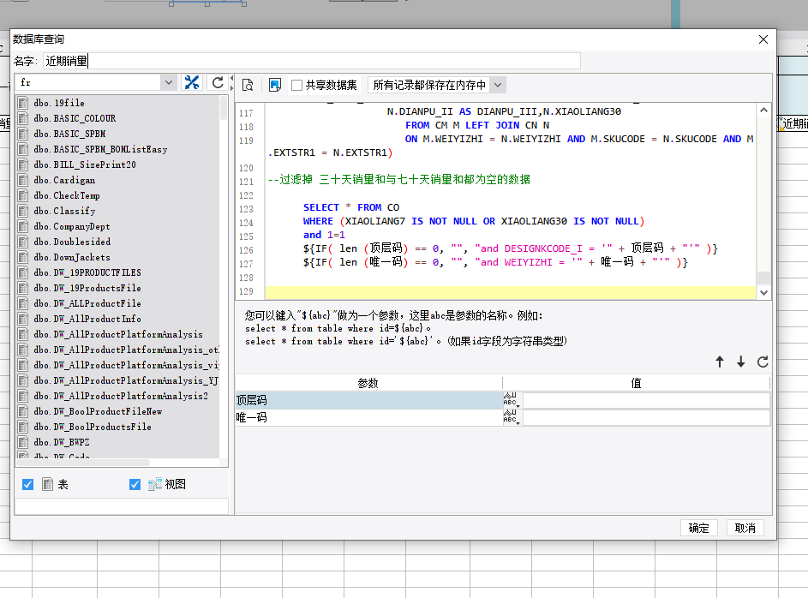Open the fr database connection dropdown
808x598 pixels.
pos(168,82)
